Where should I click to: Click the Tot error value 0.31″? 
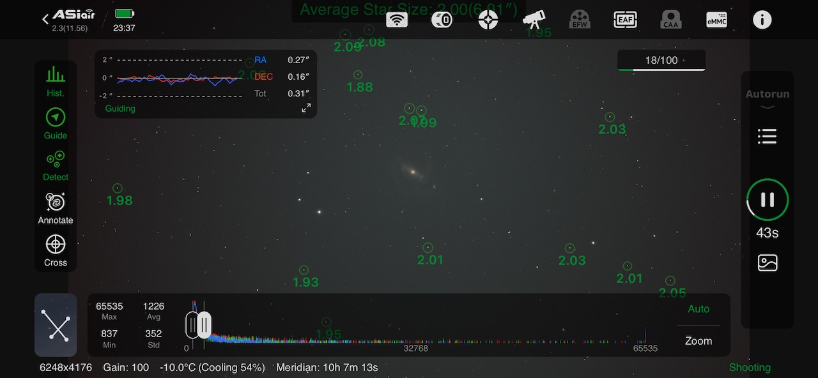pos(298,93)
